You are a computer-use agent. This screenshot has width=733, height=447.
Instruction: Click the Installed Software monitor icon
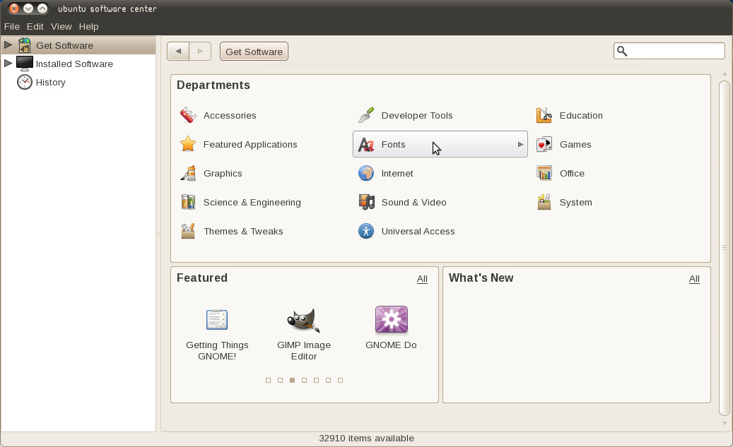[x=24, y=64]
